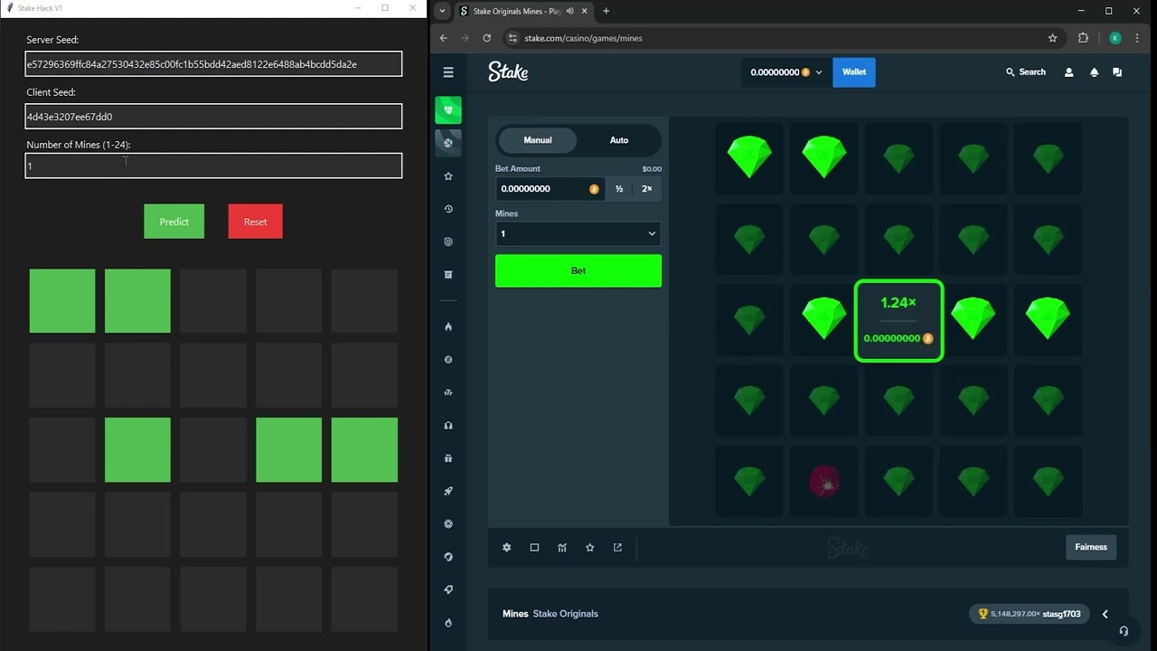Open live stats chart icon below game
The height and width of the screenshot is (651, 1157).
[562, 547]
